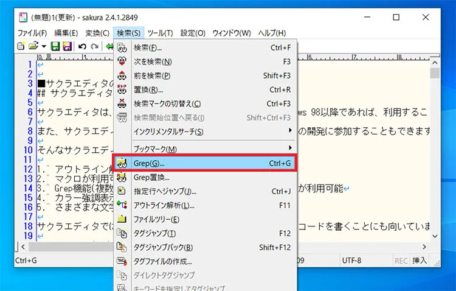
Task: Click line number 12 in the gutter
Action: click(28, 169)
